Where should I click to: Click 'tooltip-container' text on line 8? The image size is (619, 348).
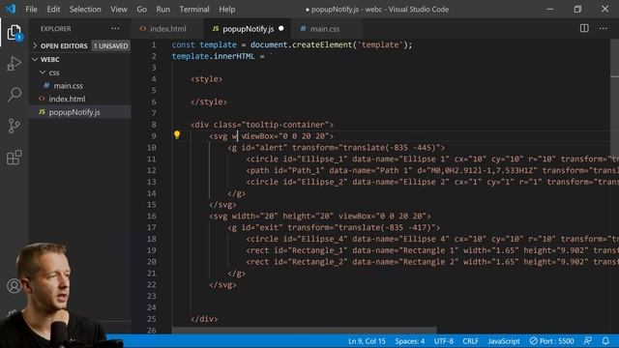click(x=284, y=125)
